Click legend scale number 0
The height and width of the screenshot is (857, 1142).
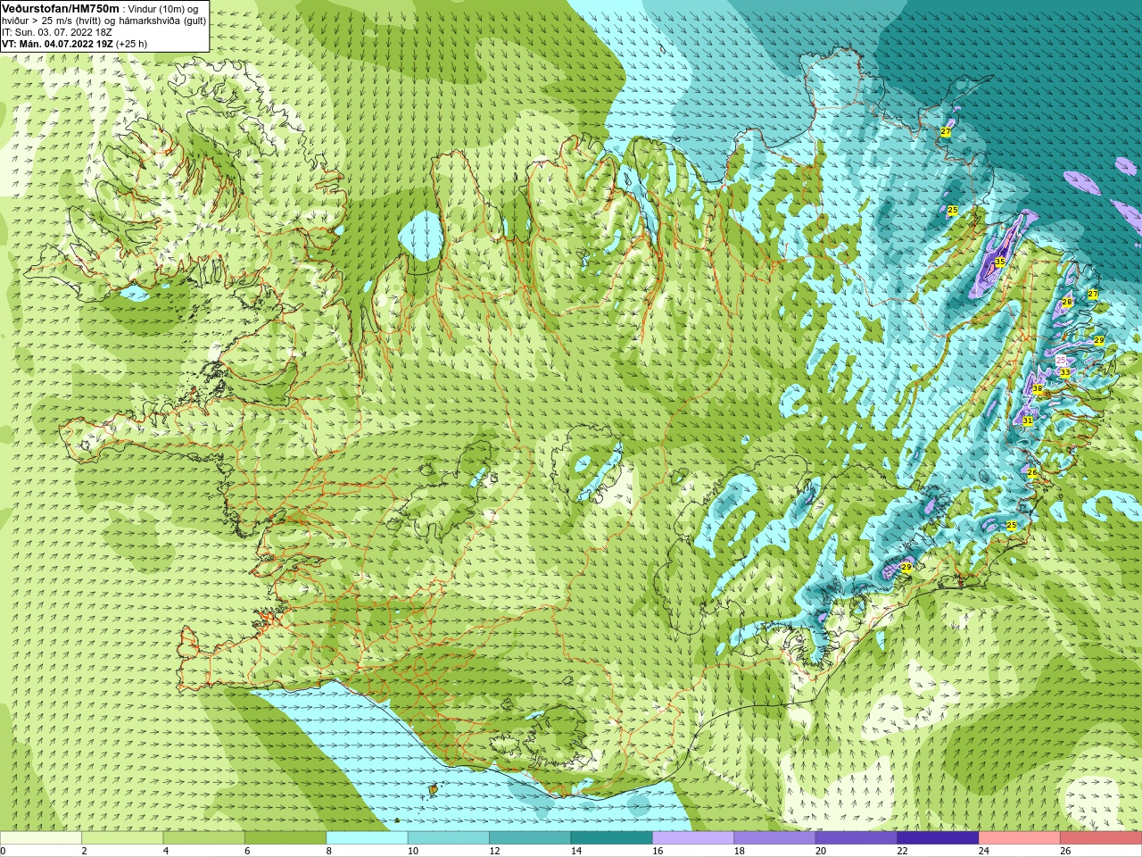(3, 852)
